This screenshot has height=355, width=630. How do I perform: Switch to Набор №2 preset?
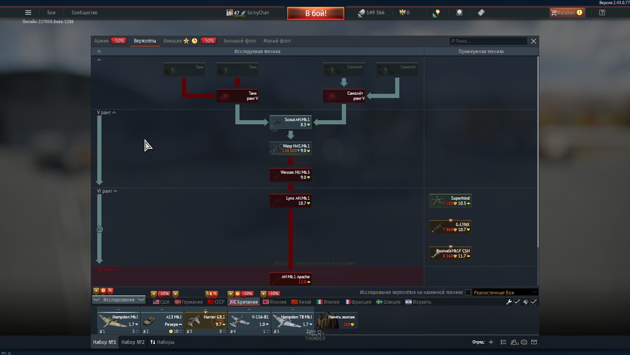pos(133,342)
